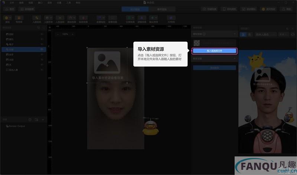
Task: Expand the 分屏效果 dropdown arrow
Action: pos(133,18)
